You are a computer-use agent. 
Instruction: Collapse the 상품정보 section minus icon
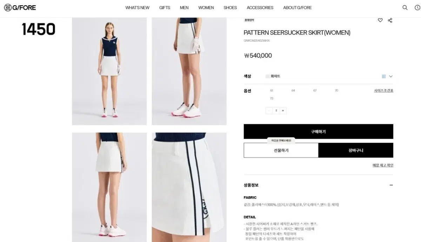coord(391,185)
